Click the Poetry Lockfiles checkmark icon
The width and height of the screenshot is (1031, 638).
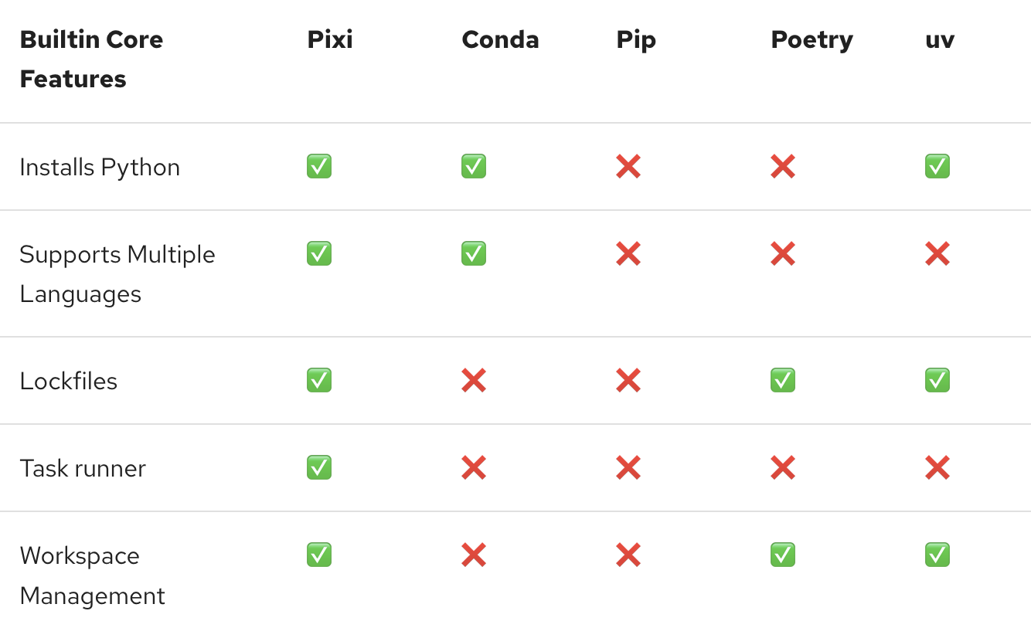tap(783, 380)
